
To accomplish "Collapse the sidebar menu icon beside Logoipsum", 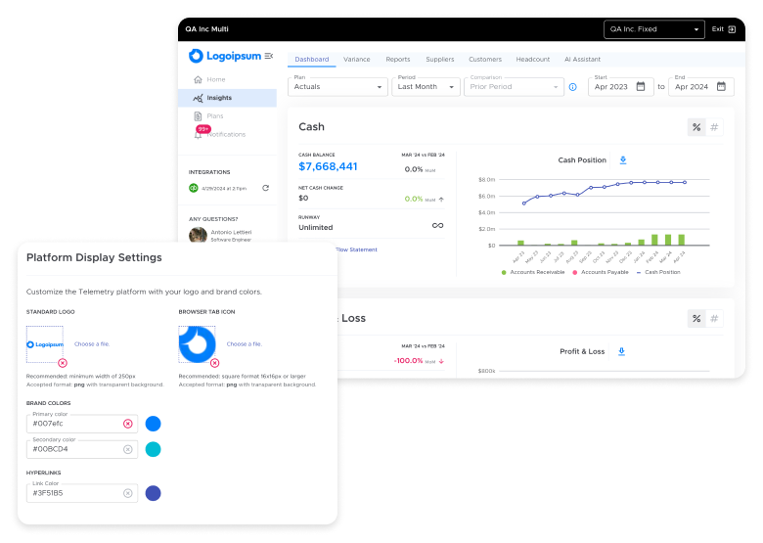I will coord(269,56).
